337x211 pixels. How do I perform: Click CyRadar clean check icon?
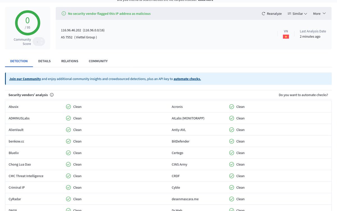coord(68,199)
